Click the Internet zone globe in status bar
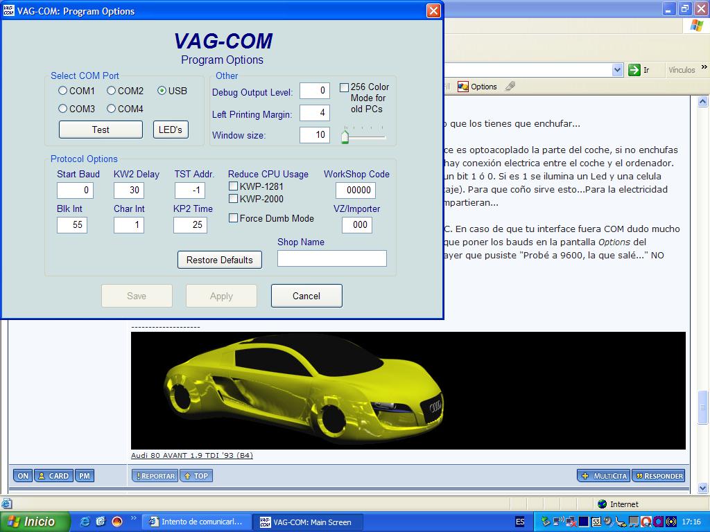The image size is (710, 532). tap(602, 504)
